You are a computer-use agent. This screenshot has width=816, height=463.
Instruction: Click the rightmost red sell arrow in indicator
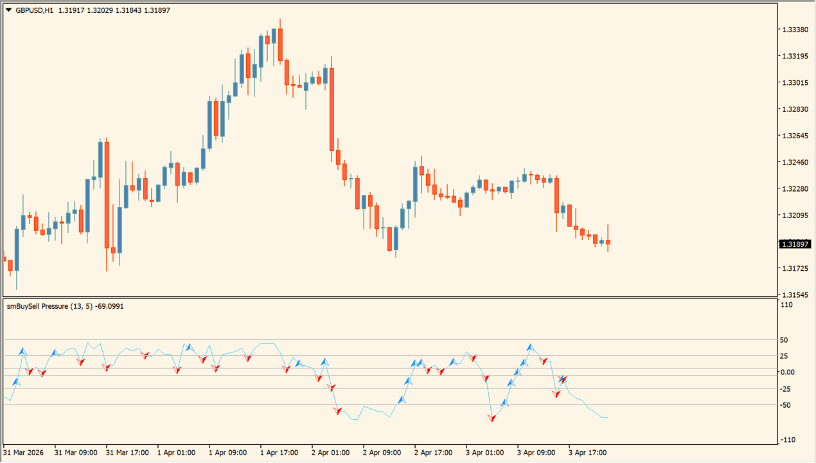point(563,380)
